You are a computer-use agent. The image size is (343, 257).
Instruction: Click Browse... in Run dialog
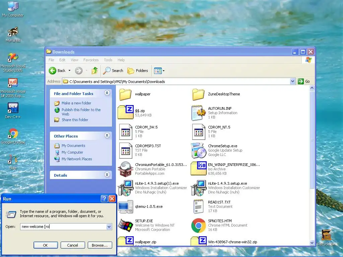coord(100,245)
